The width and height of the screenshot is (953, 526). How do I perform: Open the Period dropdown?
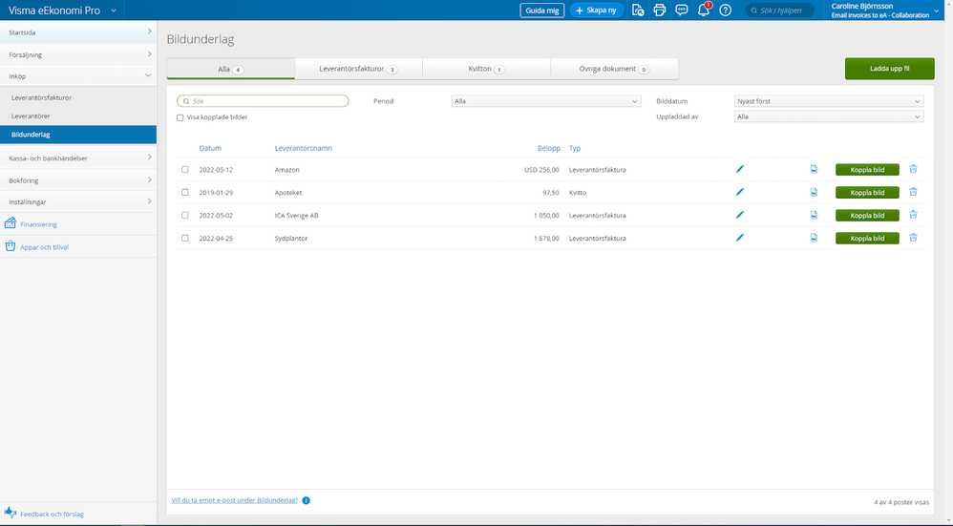[x=545, y=101]
